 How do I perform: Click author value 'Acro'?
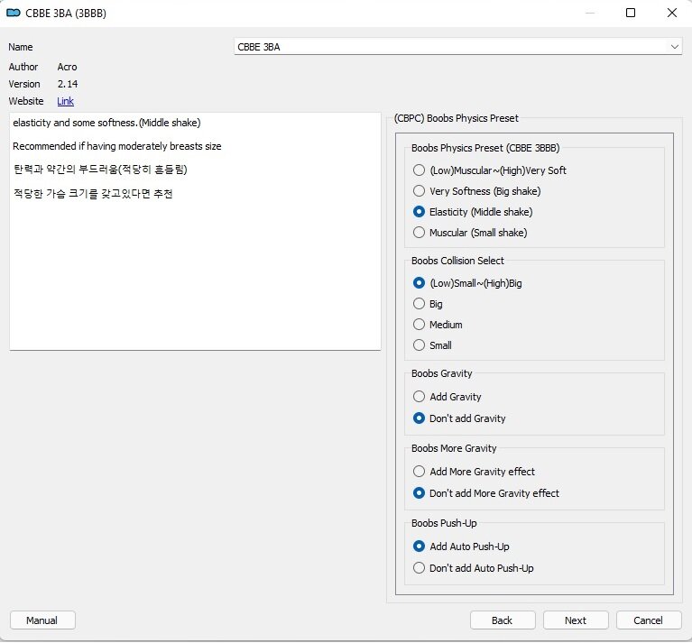[x=67, y=67]
